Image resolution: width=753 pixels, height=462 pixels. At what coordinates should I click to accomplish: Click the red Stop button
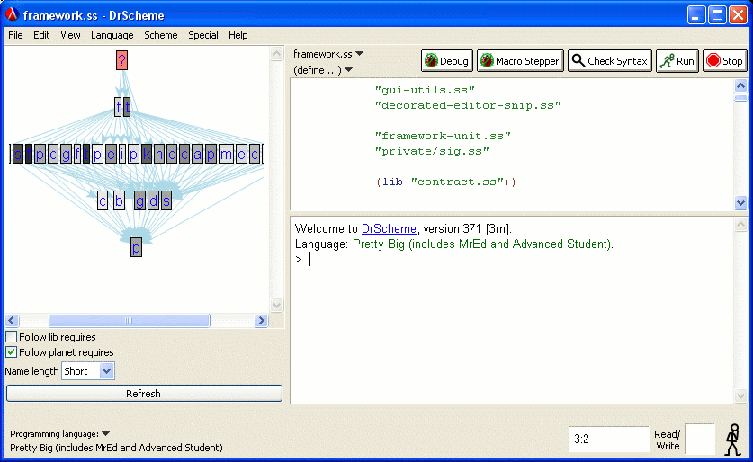[x=725, y=61]
